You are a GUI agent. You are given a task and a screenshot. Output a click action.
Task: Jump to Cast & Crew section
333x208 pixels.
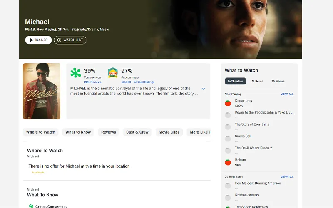[137, 132]
